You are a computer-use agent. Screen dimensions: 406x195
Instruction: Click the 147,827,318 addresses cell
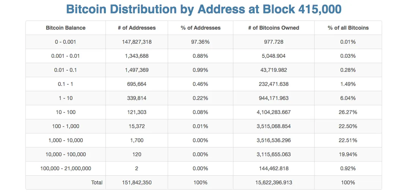coord(137,42)
